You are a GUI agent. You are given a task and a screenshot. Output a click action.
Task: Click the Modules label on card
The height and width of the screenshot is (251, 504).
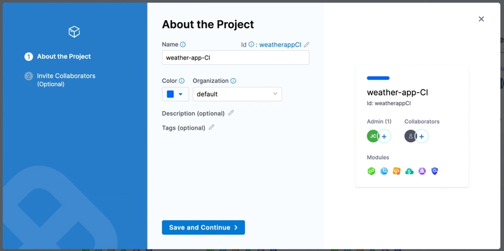[x=377, y=157]
